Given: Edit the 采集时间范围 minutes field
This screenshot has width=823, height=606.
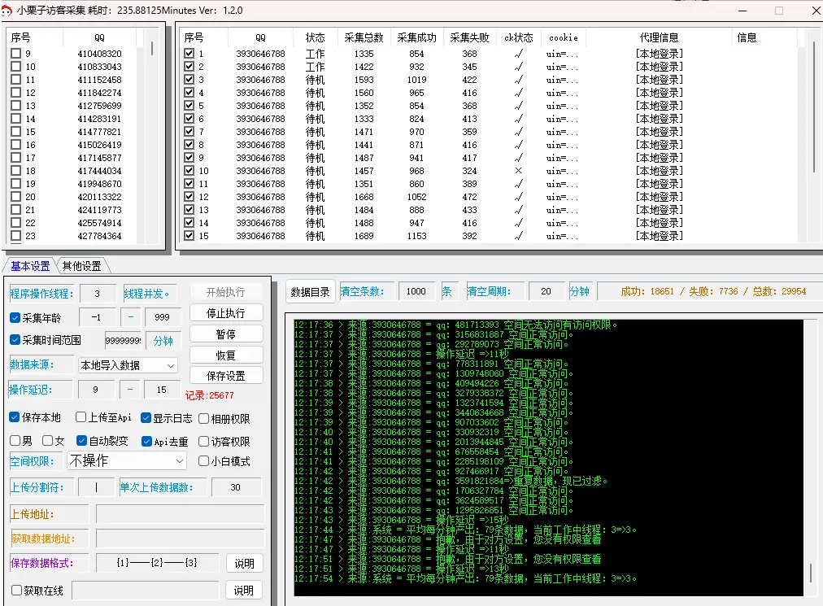Looking at the screenshot, I should [123, 340].
